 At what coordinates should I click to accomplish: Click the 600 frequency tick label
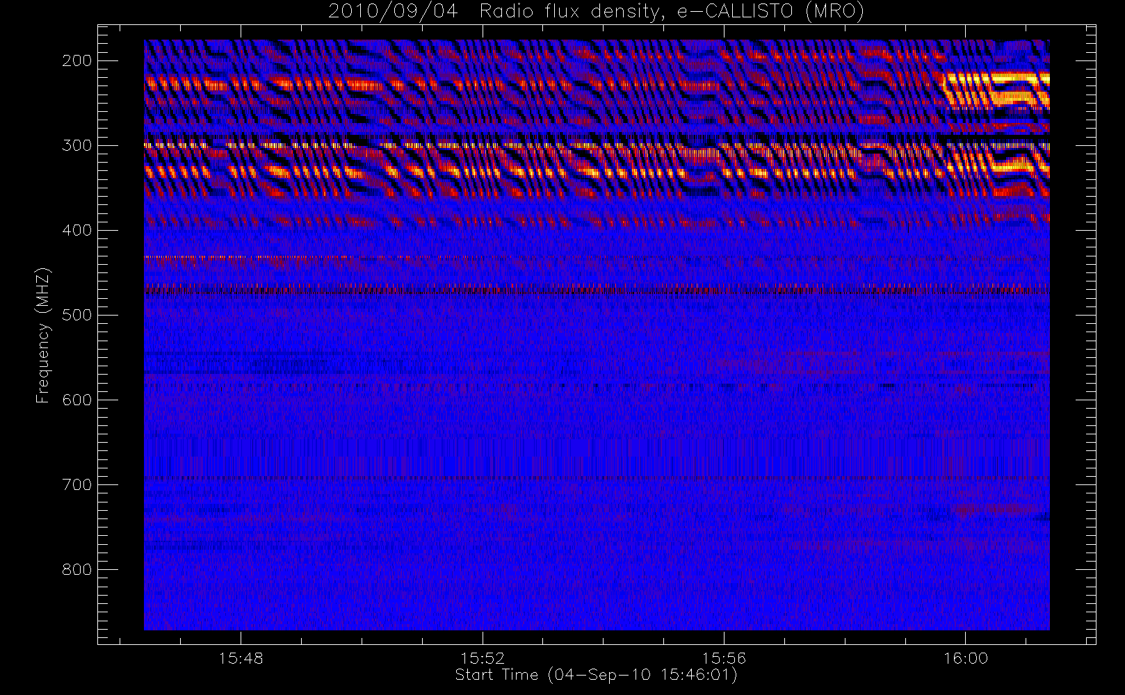click(x=77, y=400)
